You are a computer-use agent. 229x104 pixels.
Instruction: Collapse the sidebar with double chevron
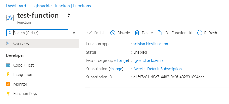[x=74, y=33]
